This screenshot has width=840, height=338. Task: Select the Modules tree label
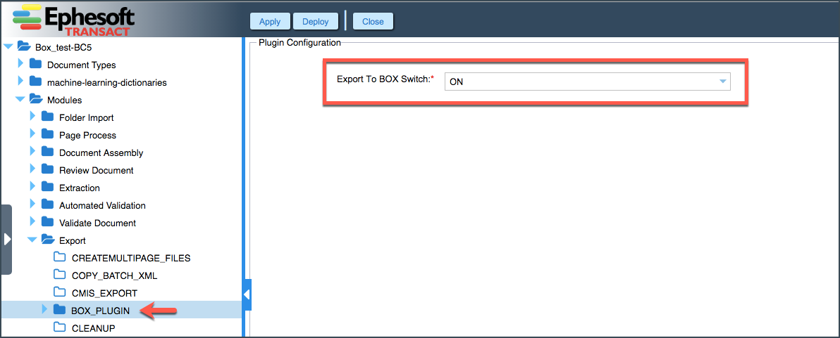64,100
